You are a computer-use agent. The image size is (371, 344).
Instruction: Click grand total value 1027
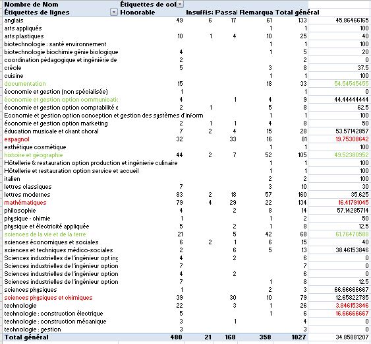click(x=298, y=337)
